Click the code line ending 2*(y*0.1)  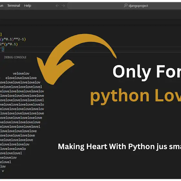pos(9,44)
